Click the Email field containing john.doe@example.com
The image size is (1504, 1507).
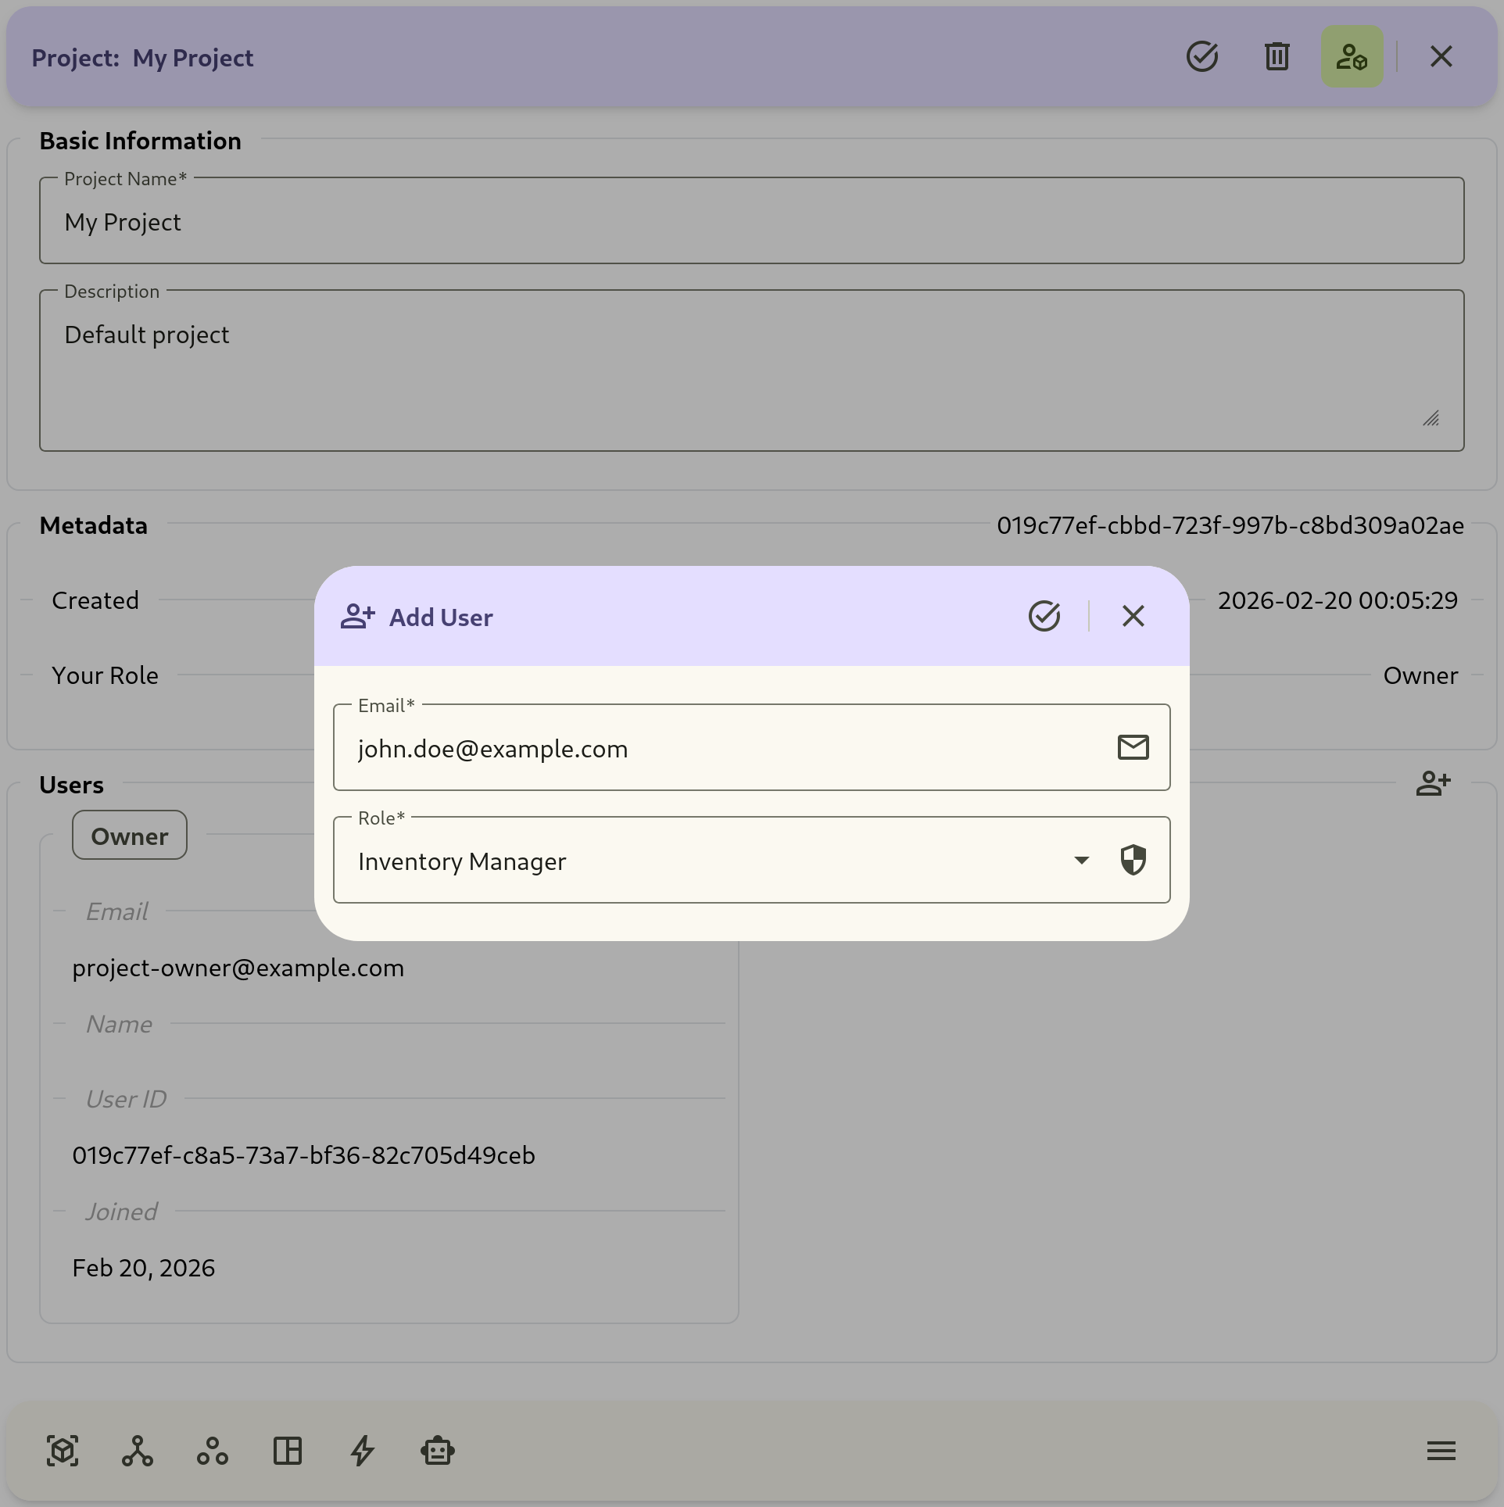coord(704,748)
